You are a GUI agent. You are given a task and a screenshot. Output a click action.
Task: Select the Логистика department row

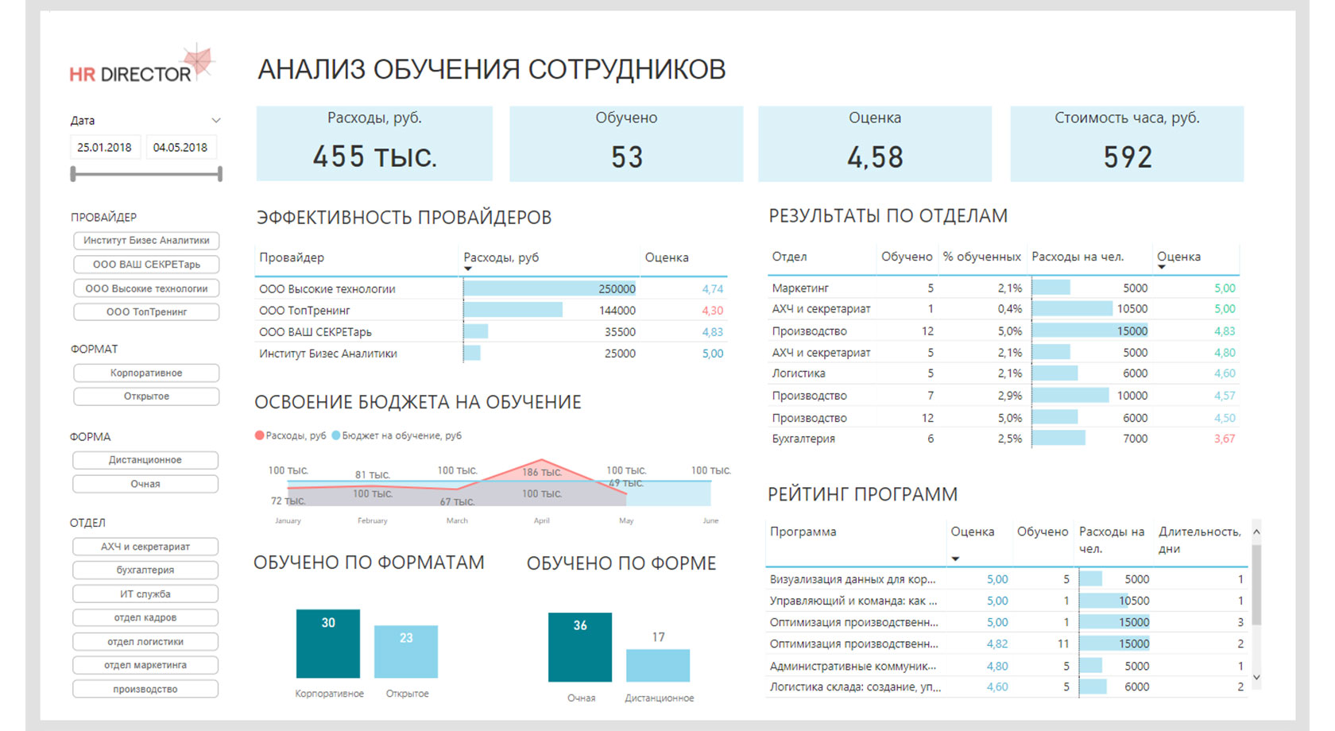tap(1004, 373)
